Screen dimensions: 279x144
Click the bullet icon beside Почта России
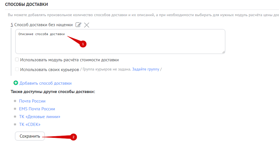tap(15, 101)
